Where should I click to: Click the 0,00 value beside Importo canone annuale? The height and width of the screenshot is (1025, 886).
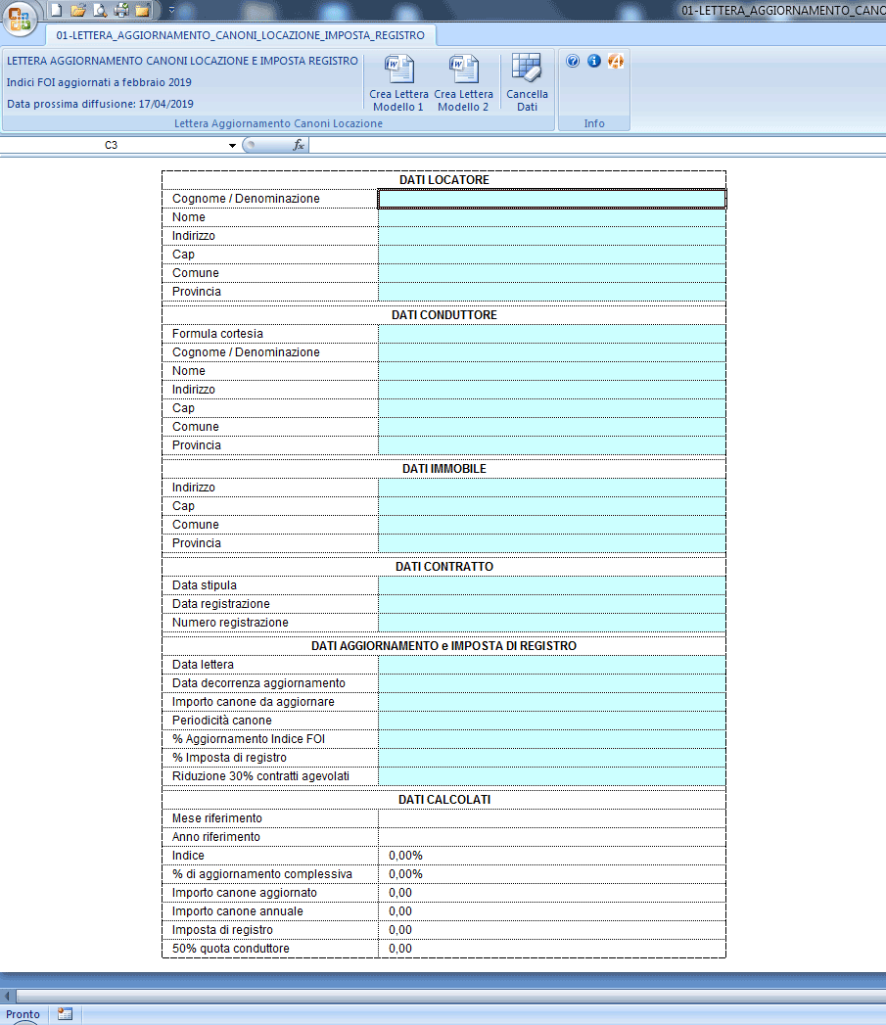[400, 911]
